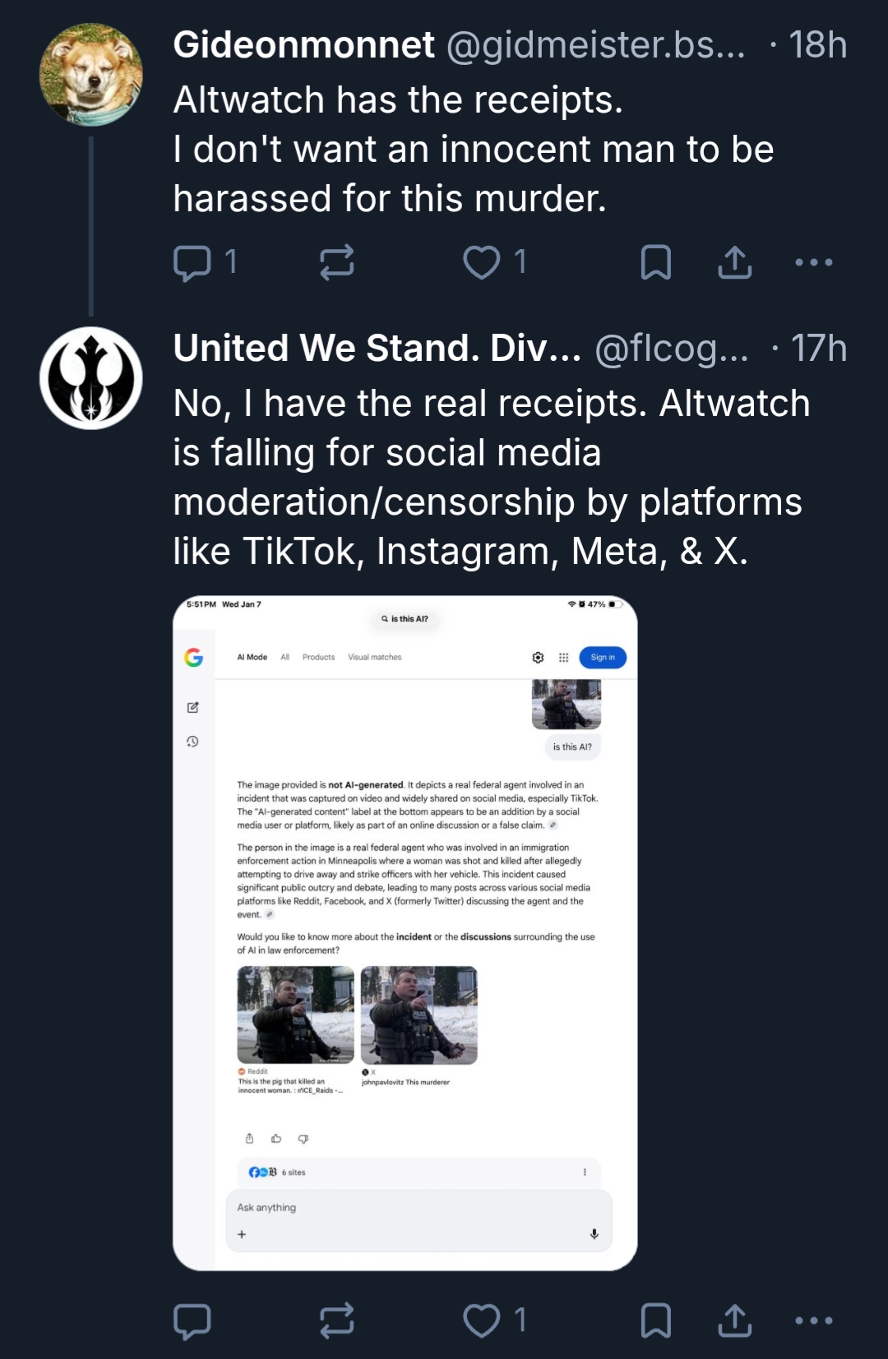Open the United We Stand display name
The width and height of the screenshot is (888, 1359).
[377, 349]
